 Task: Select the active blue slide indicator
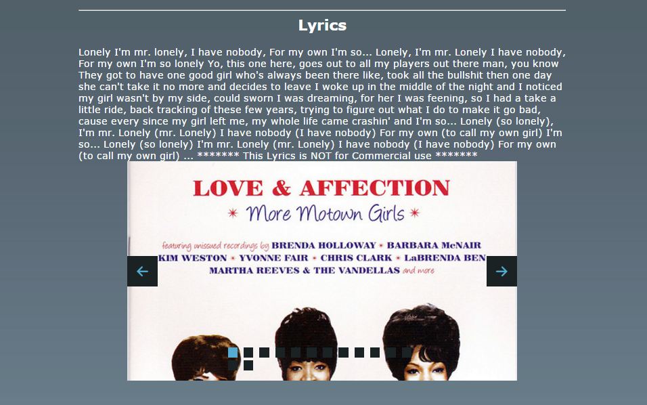[233, 353]
